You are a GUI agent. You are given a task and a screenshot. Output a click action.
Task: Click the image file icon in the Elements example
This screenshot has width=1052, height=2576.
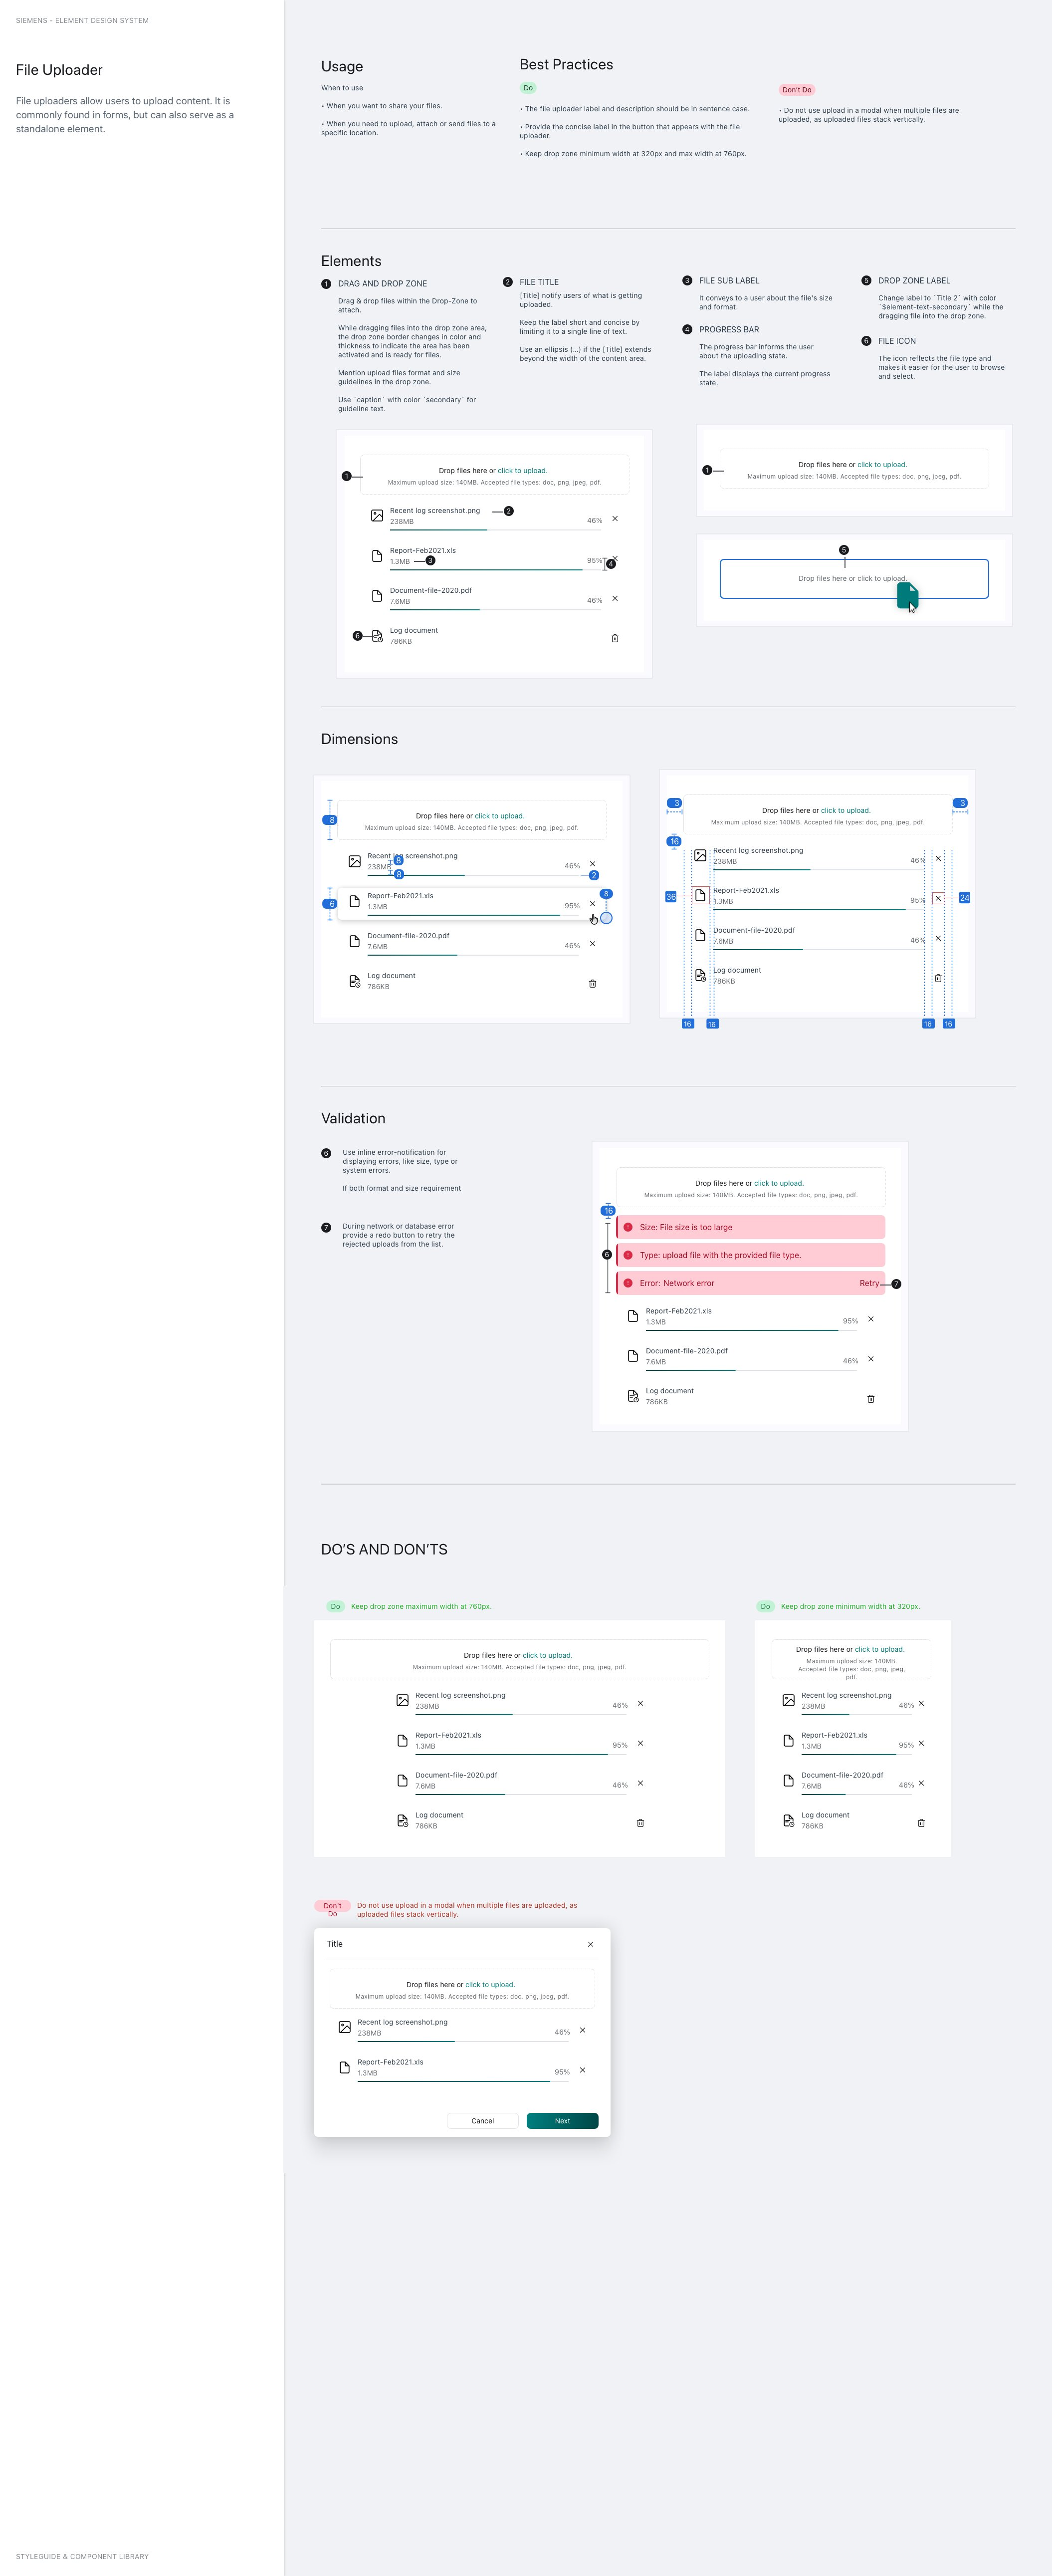pos(376,516)
